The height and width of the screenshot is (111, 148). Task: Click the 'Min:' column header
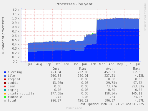pyautogui.click(x=83, y=69)
